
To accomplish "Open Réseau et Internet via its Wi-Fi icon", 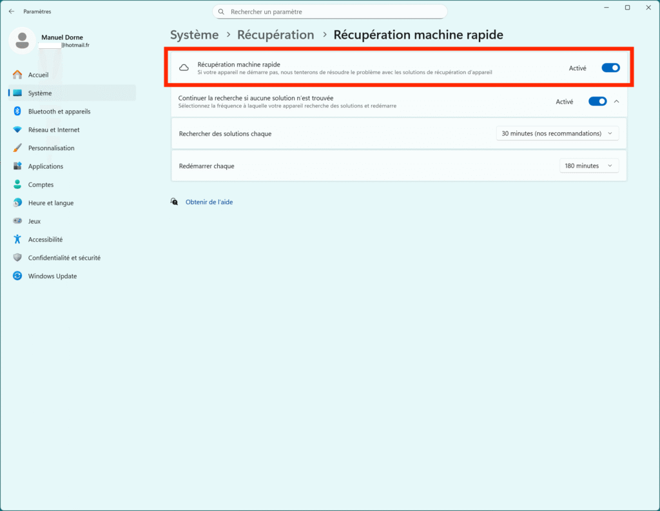I will click(x=17, y=130).
